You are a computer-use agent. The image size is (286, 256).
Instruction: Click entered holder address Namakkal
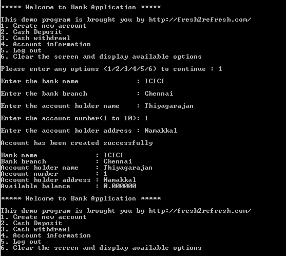(x=161, y=131)
